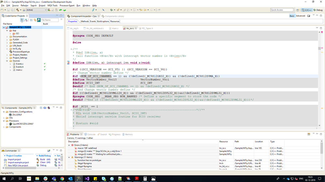Image resolution: width=325 pixels, height=182 pixels.
Task: Select Cpu:MC9S12ZVL32MLF in Components tree
Action: [23, 124]
